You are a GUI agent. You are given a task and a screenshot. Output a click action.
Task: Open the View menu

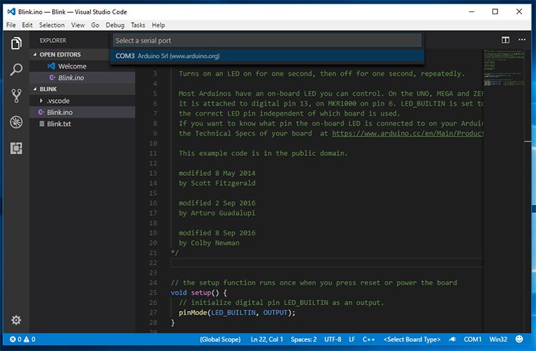pyautogui.click(x=78, y=25)
